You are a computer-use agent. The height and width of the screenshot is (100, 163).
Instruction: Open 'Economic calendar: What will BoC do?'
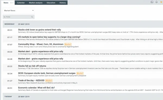(36, 88)
